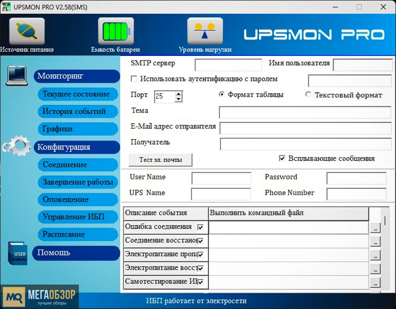The image size is (396, 309).
Task: Click the UPSMON title bar program icon
Action: click(6, 7)
